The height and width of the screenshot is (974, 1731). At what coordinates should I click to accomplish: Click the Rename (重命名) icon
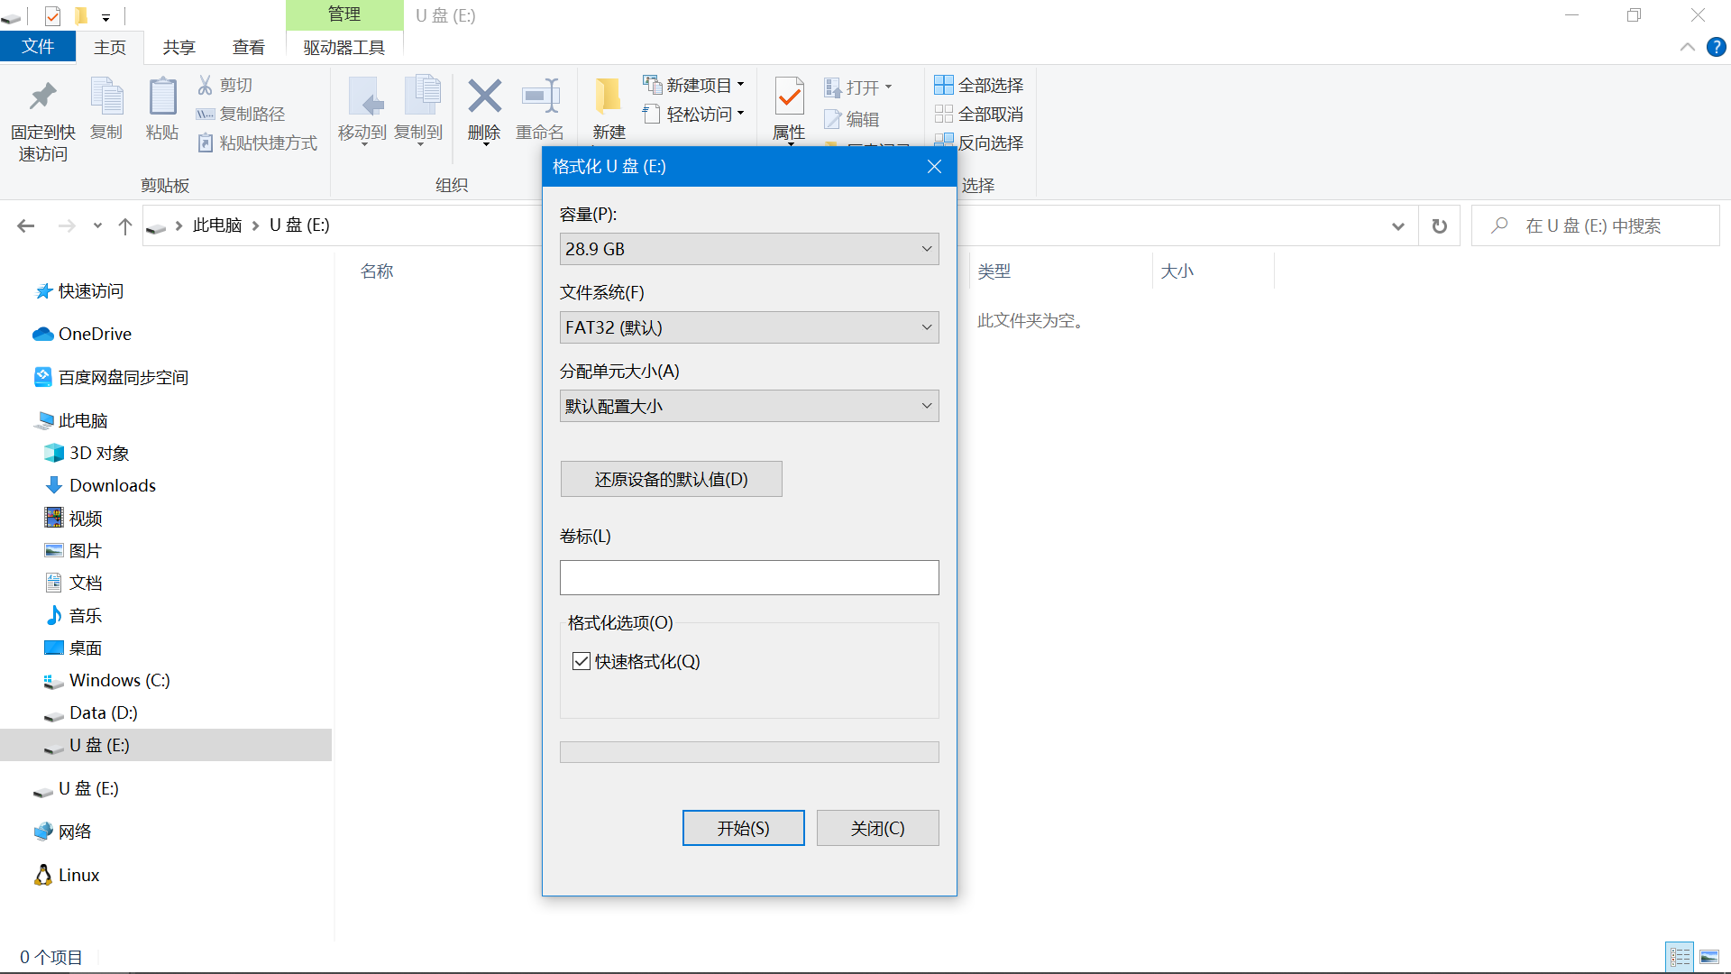(540, 97)
